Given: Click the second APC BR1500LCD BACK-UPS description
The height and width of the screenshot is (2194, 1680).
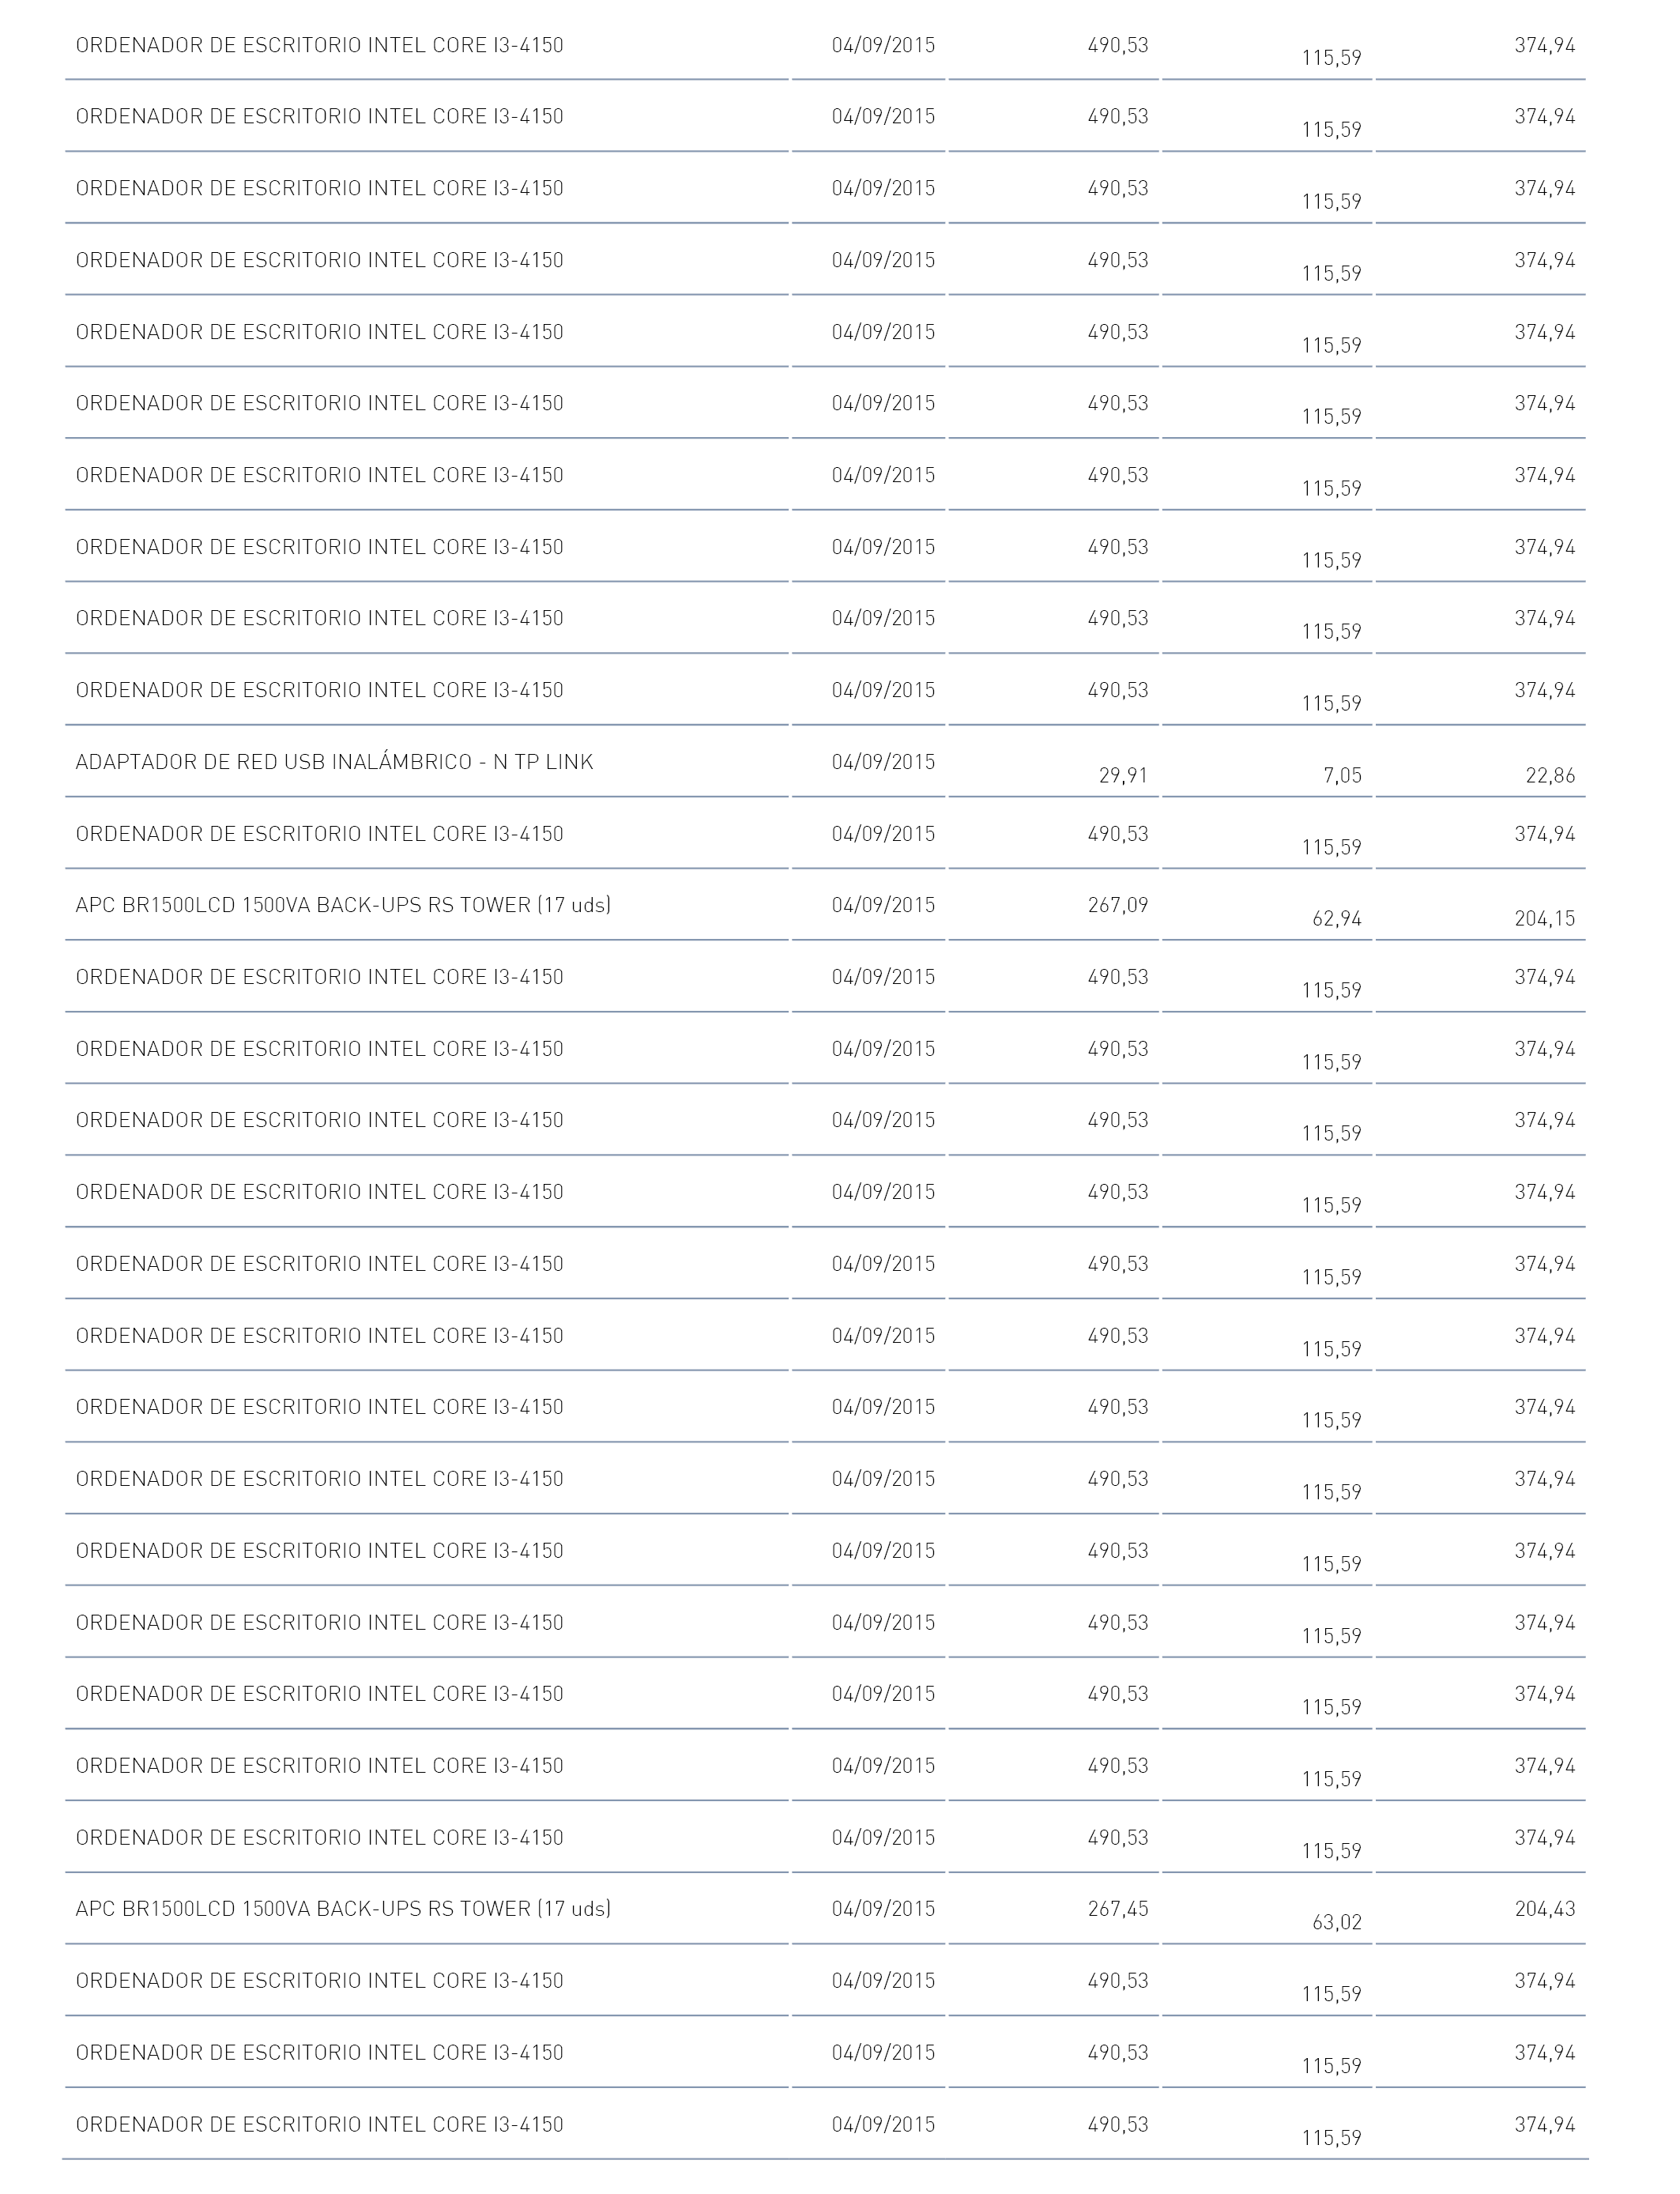Looking at the screenshot, I should coord(343,1908).
